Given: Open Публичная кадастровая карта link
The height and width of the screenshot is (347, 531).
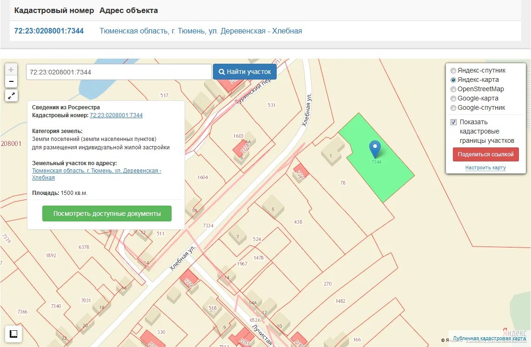Looking at the screenshot, I should tap(489, 338).
